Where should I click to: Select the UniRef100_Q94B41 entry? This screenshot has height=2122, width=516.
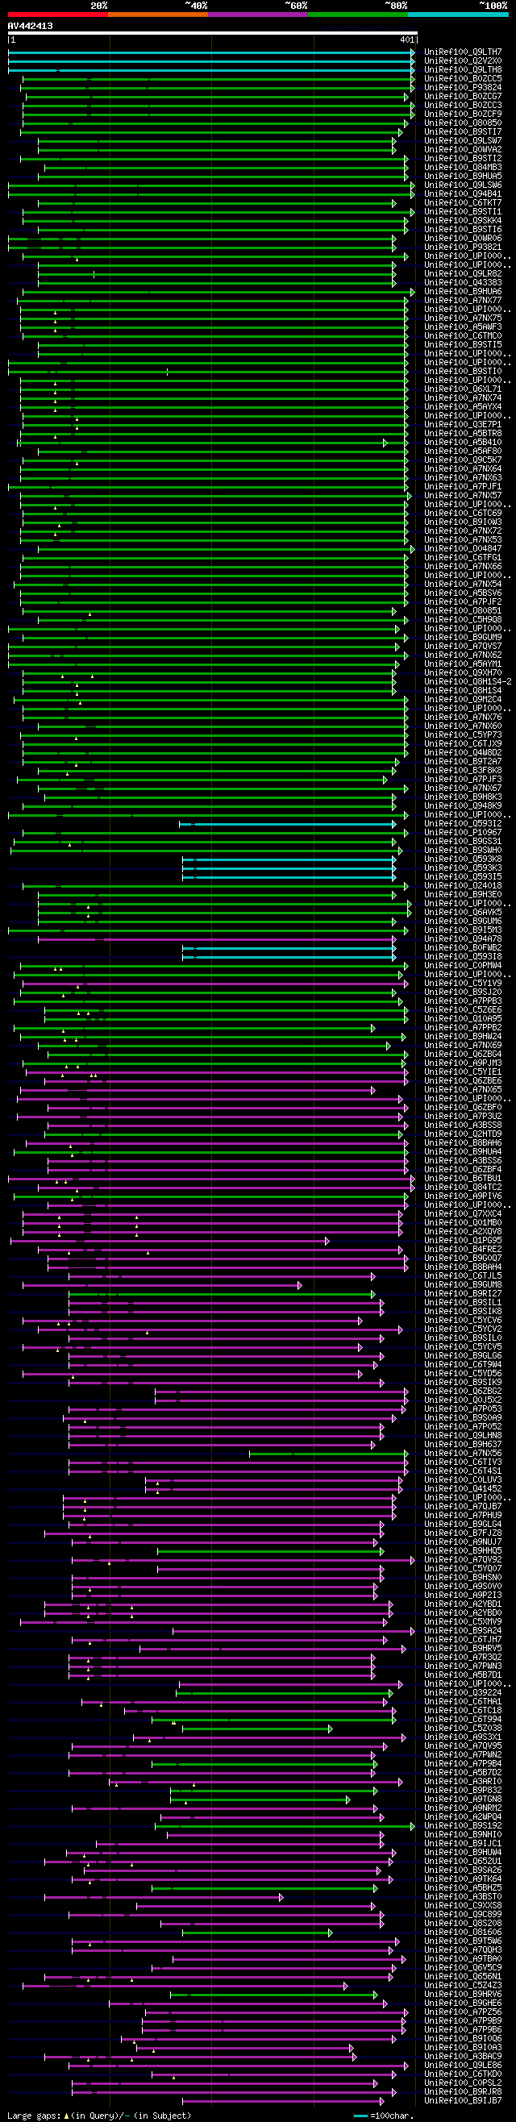(x=463, y=194)
